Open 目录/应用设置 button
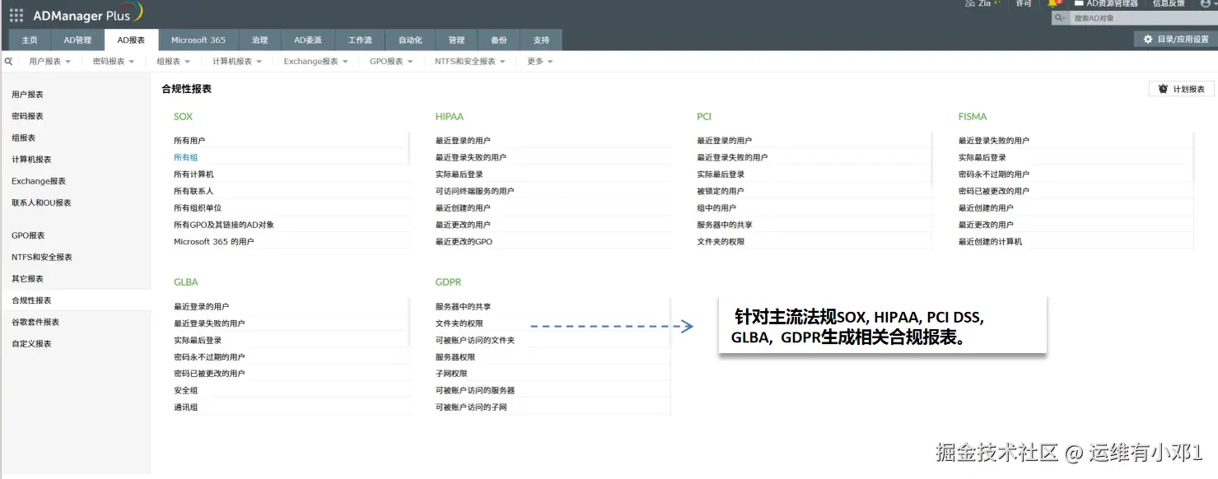Viewport: 1218px width, 479px height. [x=1175, y=39]
